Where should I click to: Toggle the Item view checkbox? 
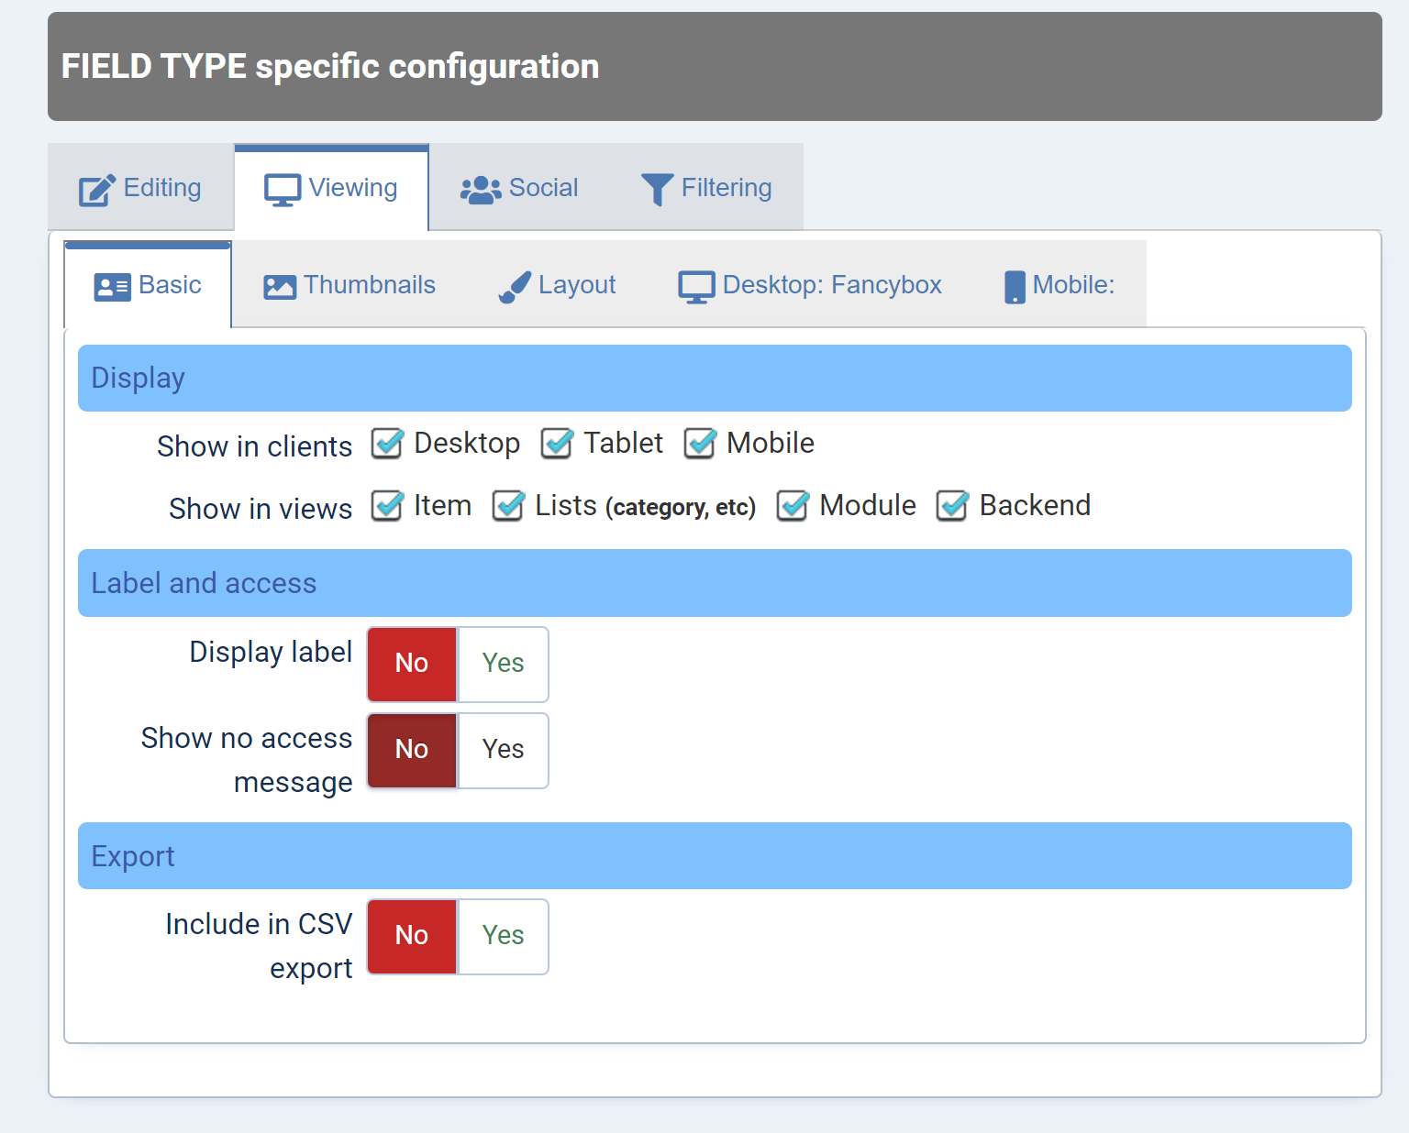coord(387,505)
